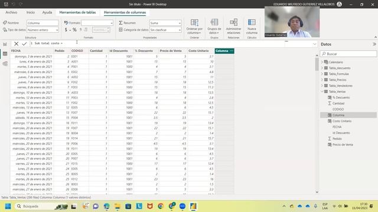Click the Cantidad column header

[99, 51]
